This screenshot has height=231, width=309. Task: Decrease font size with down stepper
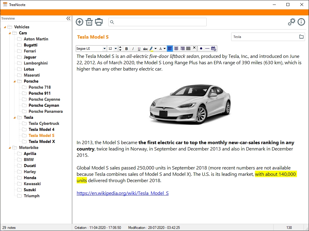click(120, 50)
